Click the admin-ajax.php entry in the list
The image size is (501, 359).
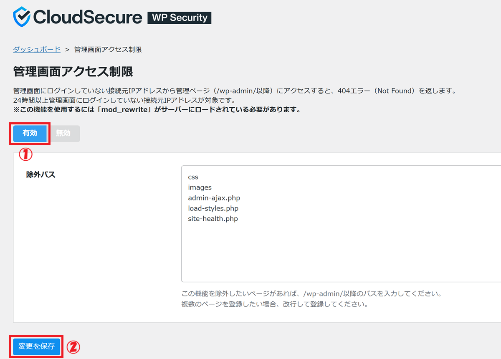[214, 198]
